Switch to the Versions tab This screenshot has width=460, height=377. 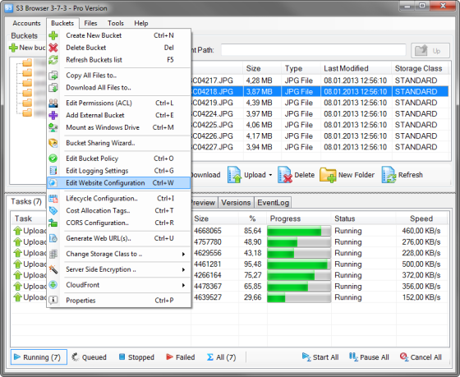236,203
